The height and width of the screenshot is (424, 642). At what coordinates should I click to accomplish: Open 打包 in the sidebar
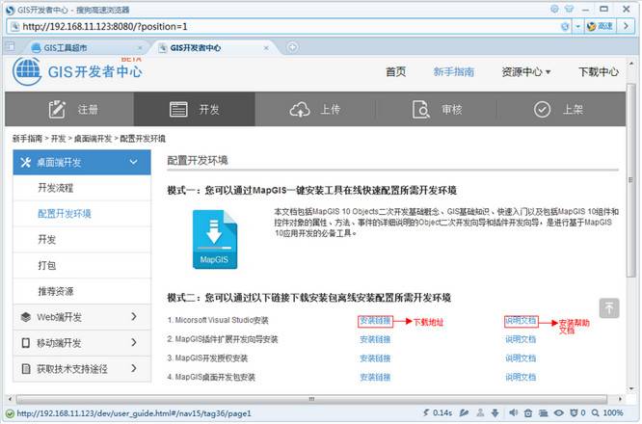(x=46, y=265)
